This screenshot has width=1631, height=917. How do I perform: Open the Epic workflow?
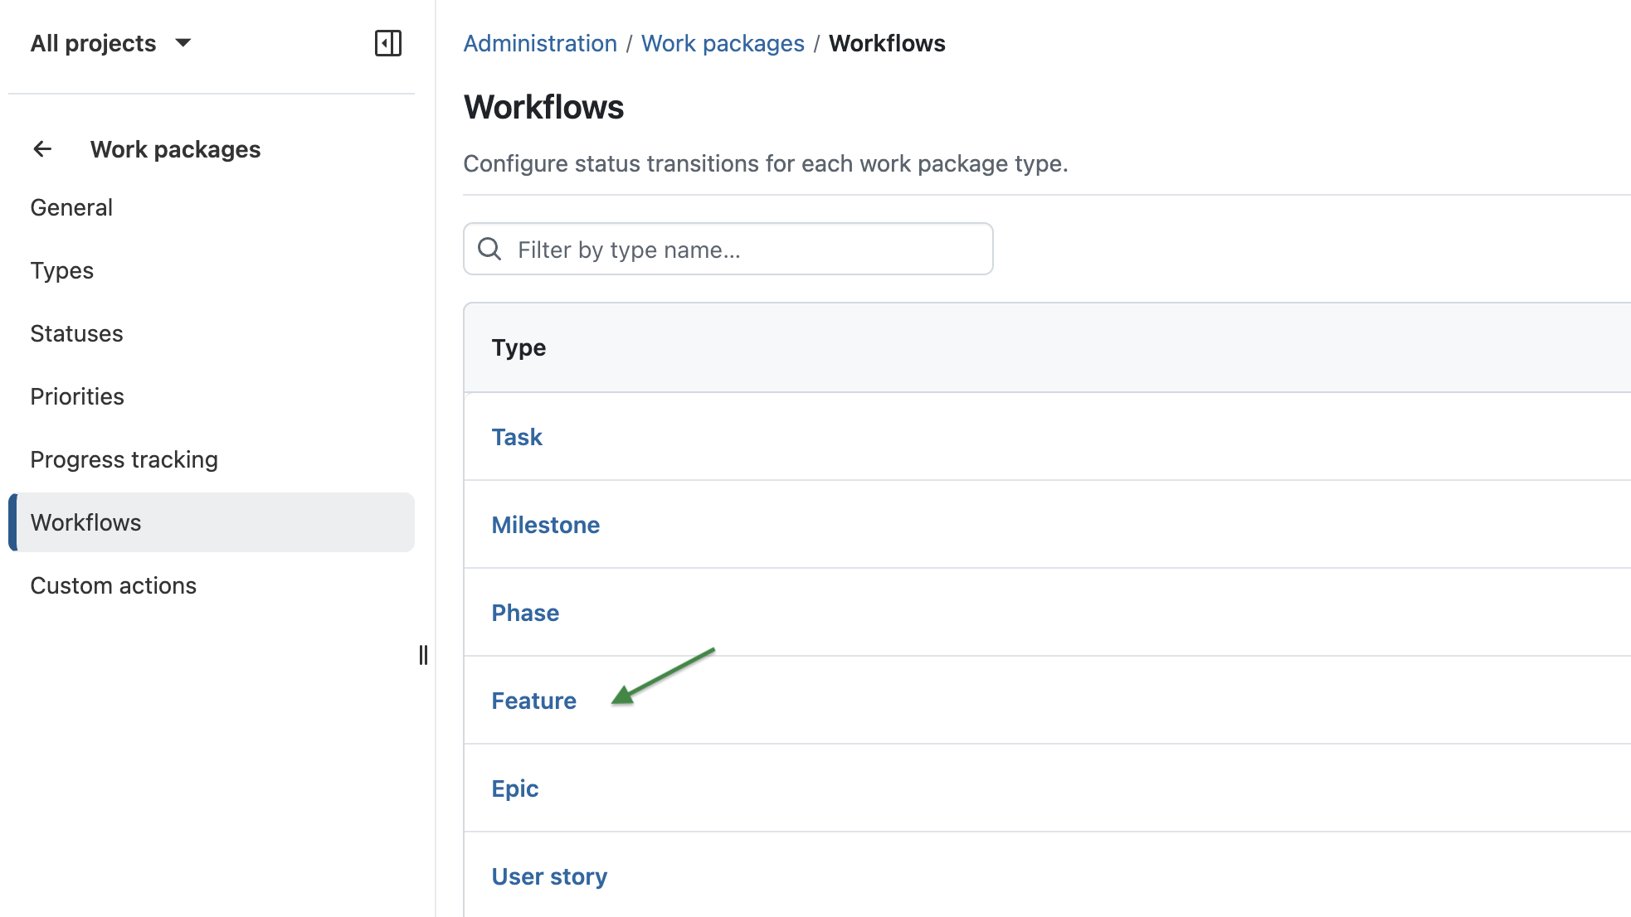(x=514, y=788)
